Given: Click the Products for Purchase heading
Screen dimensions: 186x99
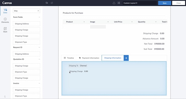Looking at the screenshot, I should click(73, 13).
